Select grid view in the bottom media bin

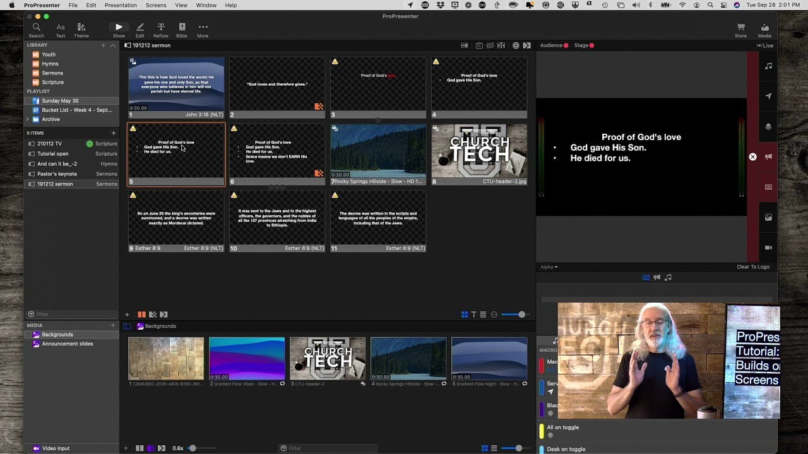click(485, 448)
